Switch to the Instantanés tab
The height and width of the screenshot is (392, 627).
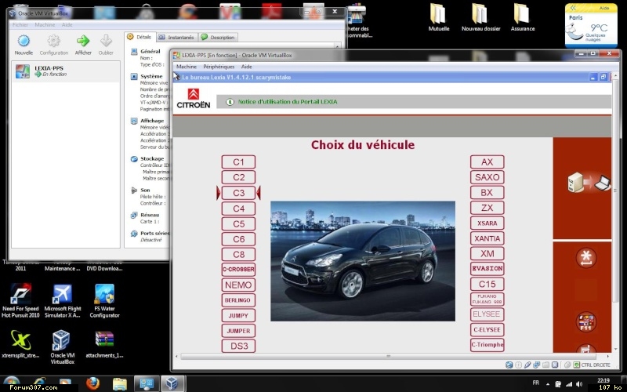tap(176, 37)
